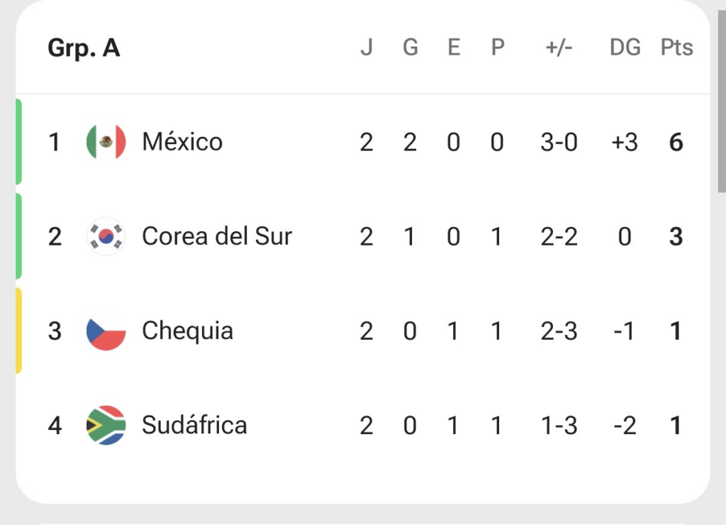Click the Grp. A group heading
This screenshot has height=525, width=726.
click(84, 48)
